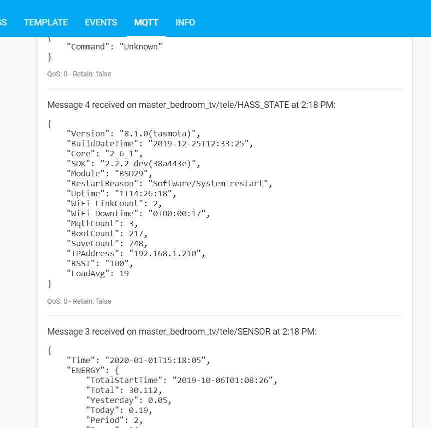Viewport: 431px width, 428px height.
Task: Click the RestartReason line
Action: (x=170, y=183)
